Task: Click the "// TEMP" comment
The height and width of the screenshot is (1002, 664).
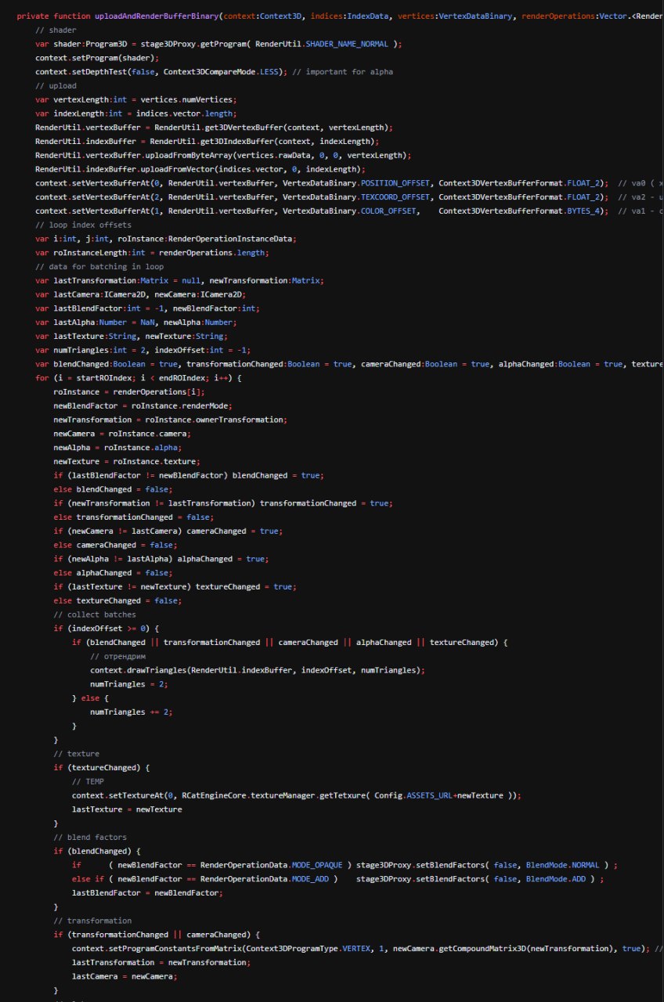Action: pos(88,782)
